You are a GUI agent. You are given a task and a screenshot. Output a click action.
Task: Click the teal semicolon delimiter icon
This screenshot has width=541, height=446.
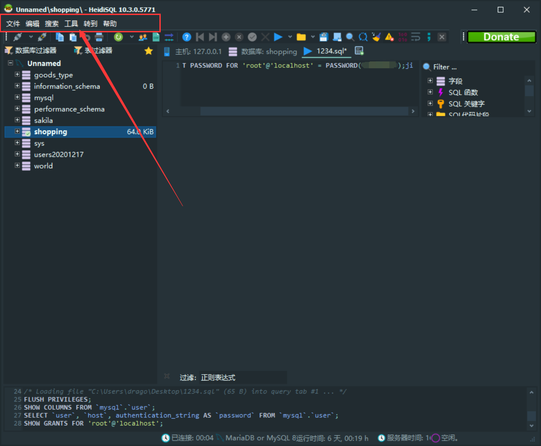[x=429, y=37]
